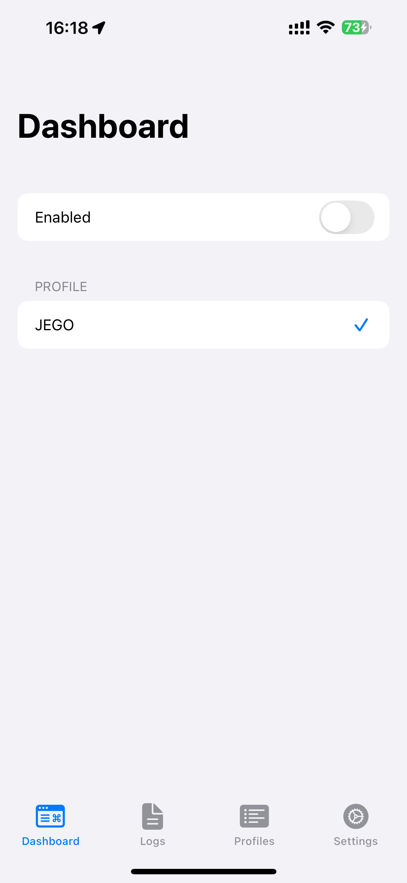Tap the Dashboard tab label
This screenshot has height=883, width=407.
click(51, 841)
